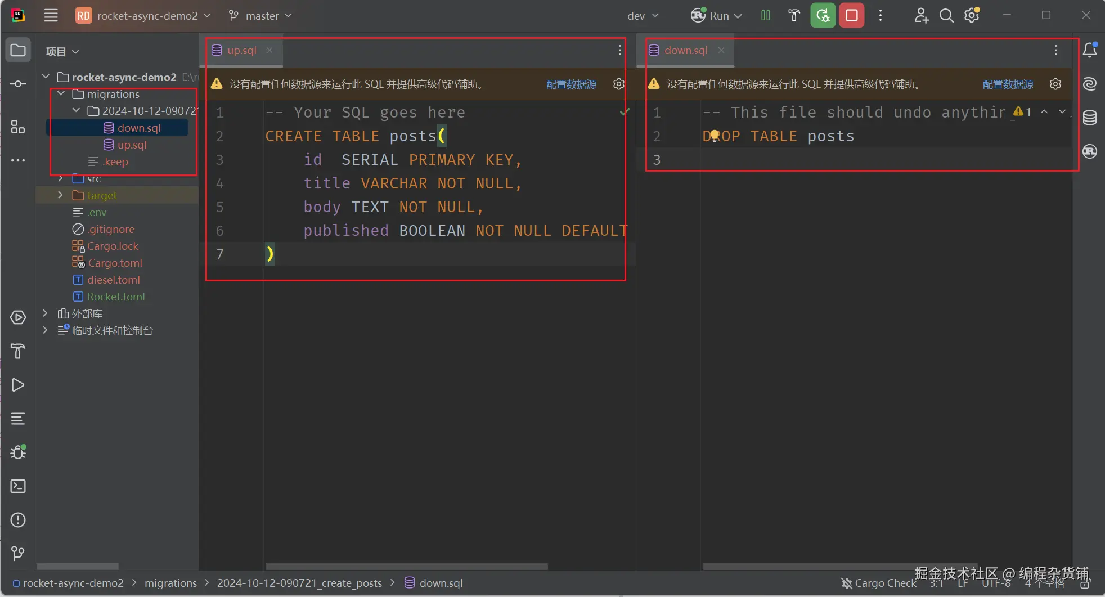Go to previous highlighted problem arrow

(x=1044, y=112)
